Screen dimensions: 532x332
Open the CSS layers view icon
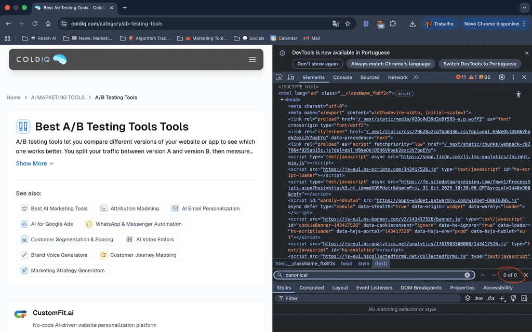tap(468, 298)
